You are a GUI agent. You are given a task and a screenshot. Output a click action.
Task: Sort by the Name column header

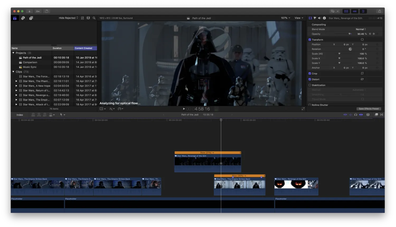(x=31, y=48)
